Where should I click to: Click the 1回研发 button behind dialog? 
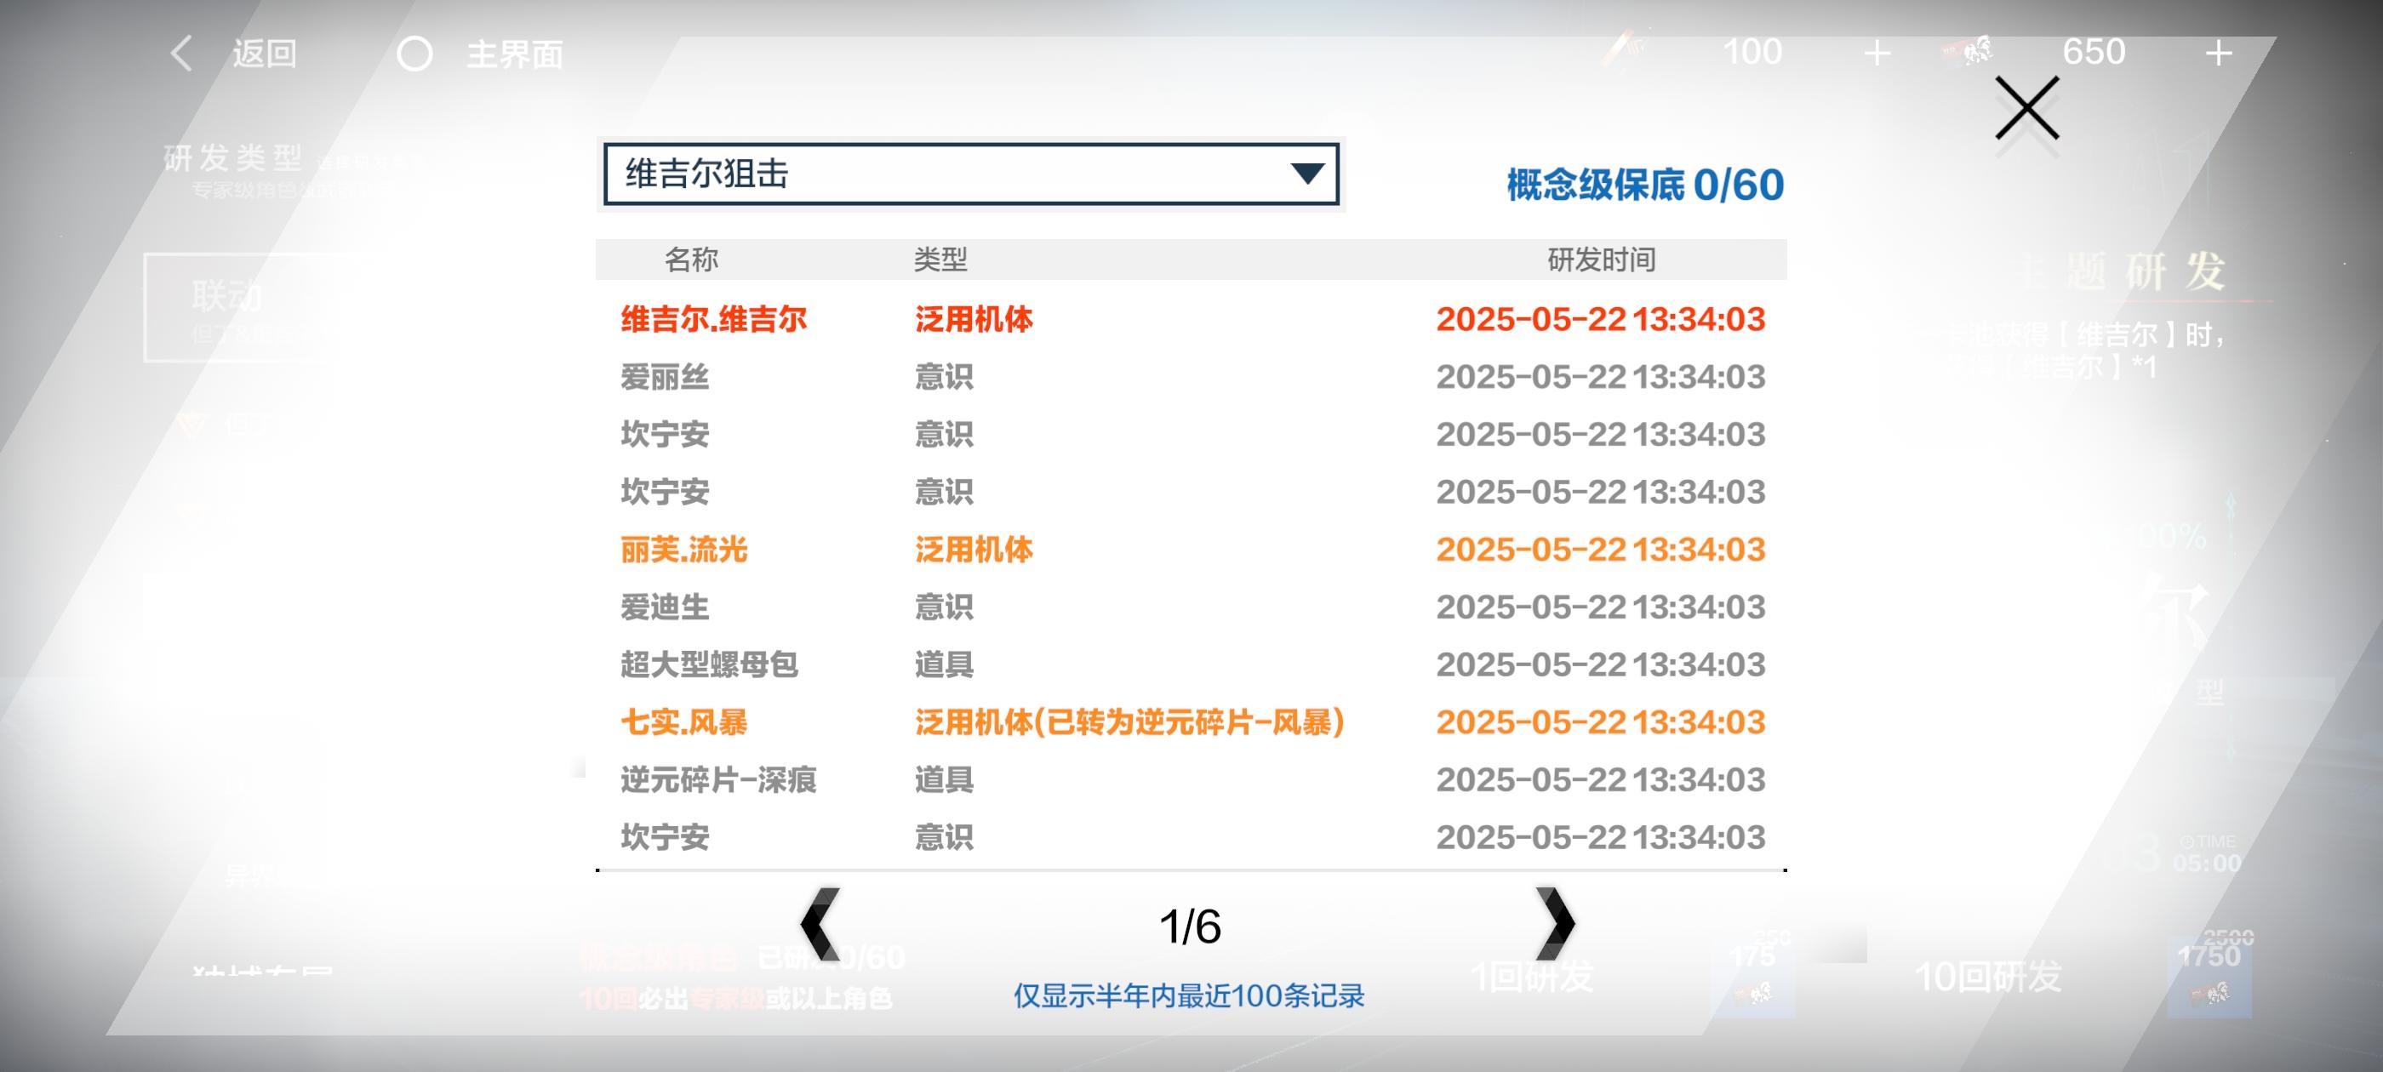(1533, 977)
